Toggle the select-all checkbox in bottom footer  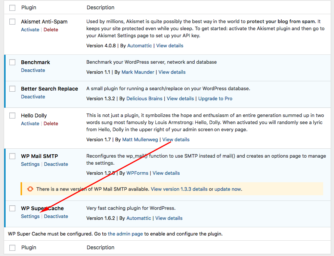(12, 248)
